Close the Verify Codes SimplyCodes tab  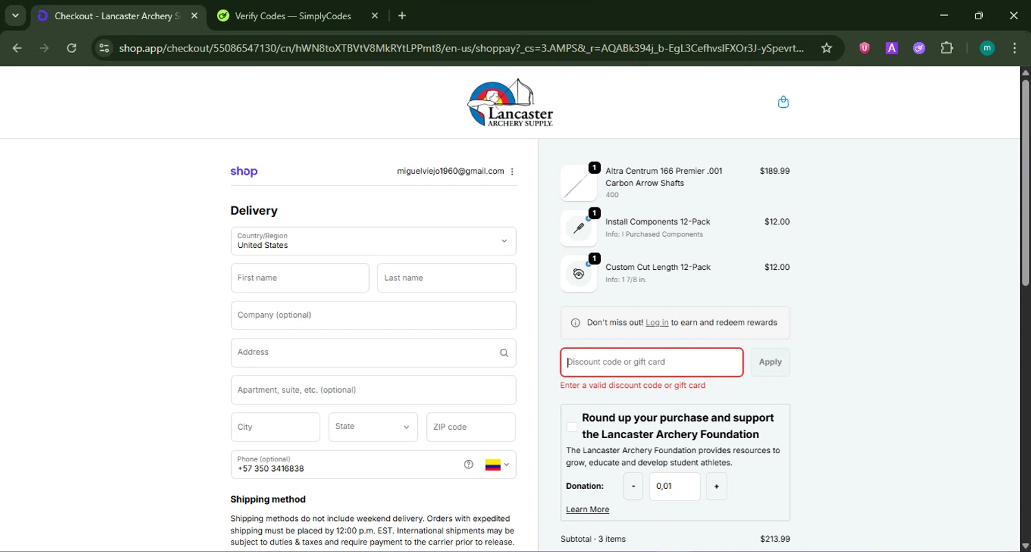375,16
